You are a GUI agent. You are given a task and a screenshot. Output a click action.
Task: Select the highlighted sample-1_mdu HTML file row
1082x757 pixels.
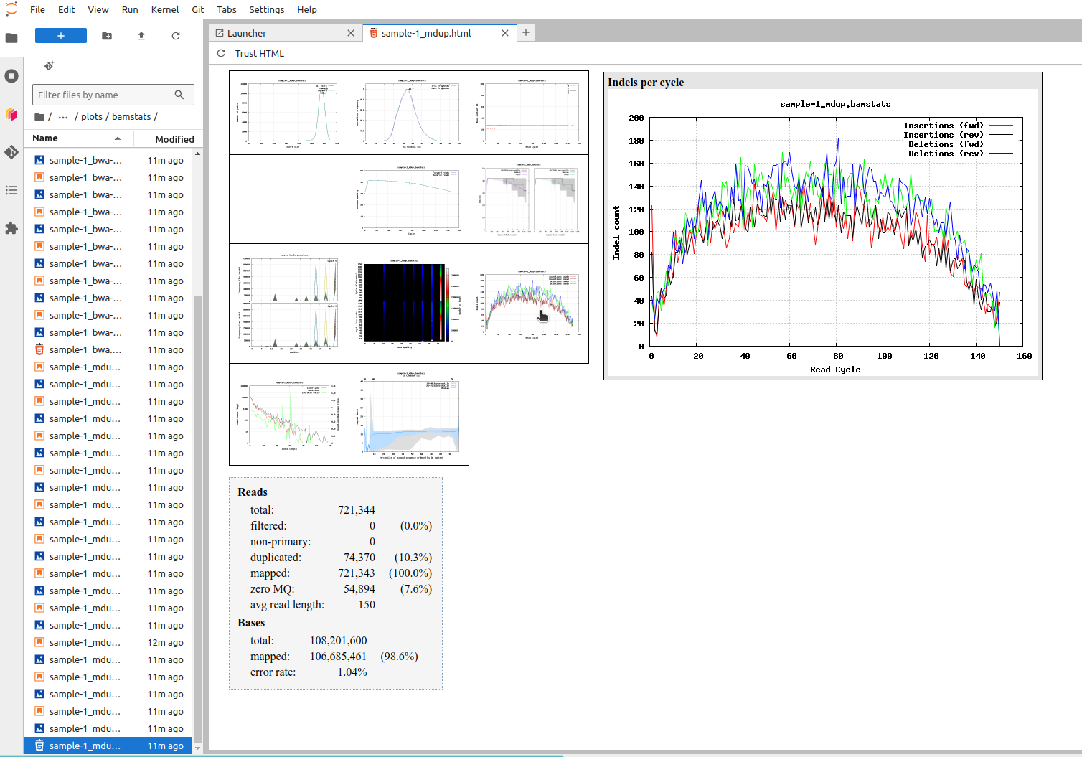click(108, 746)
